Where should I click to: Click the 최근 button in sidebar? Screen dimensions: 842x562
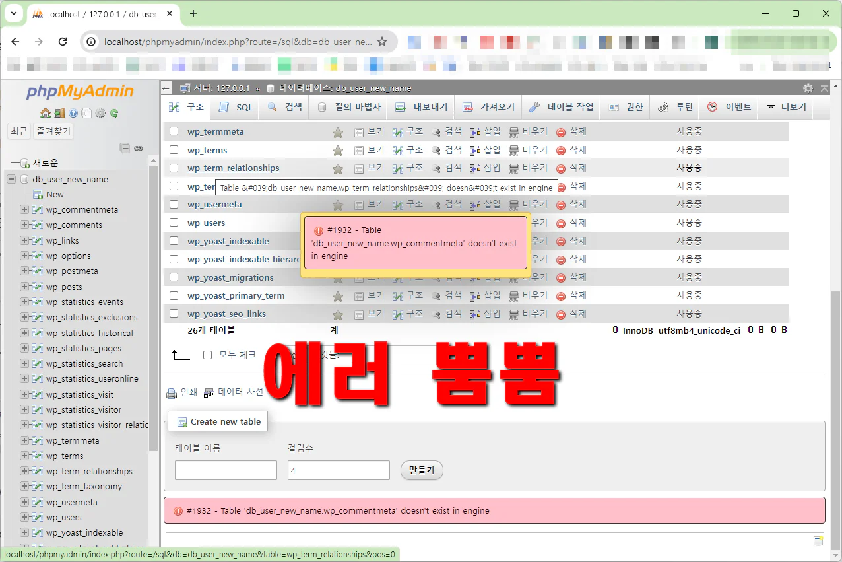pos(19,131)
